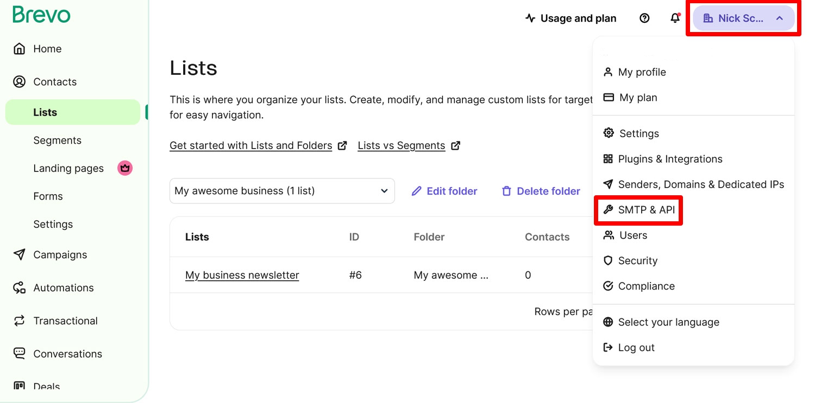The height and width of the screenshot is (403, 815).
Task: Select Lists in the Contacts submenu
Action: 73,112
